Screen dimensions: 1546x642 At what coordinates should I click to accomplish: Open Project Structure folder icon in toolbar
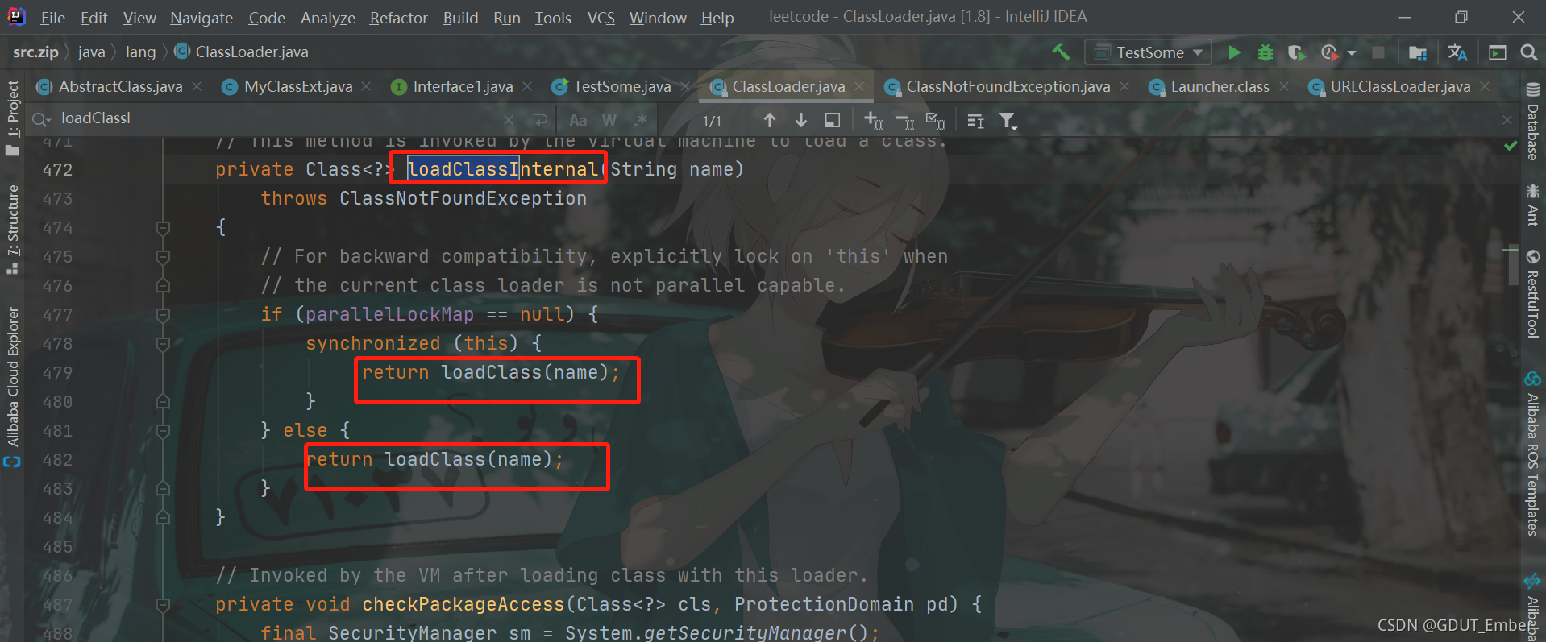point(1417,52)
